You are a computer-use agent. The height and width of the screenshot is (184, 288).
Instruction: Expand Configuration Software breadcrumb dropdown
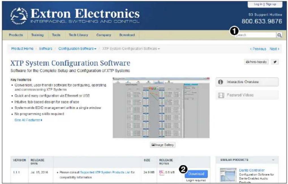(77, 49)
